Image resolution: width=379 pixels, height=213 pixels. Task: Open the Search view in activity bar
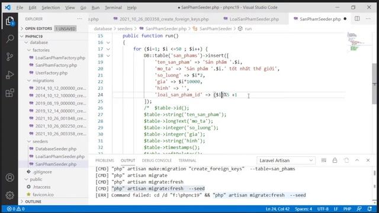pyautogui.click(x=9, y=38)
